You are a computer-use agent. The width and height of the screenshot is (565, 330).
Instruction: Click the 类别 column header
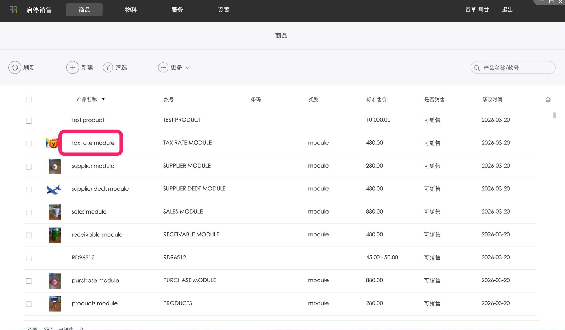coord(314,100)
